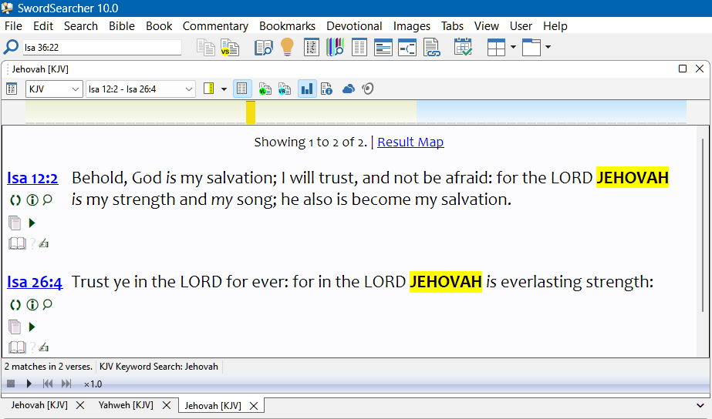
Task: Open the calendar checkmark devotional icon
Action: [x=463, y=47]
